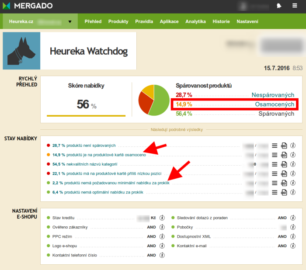
Task: Click the yellow score progress bar
Action: pyautogui.click(x=86, y=116)
